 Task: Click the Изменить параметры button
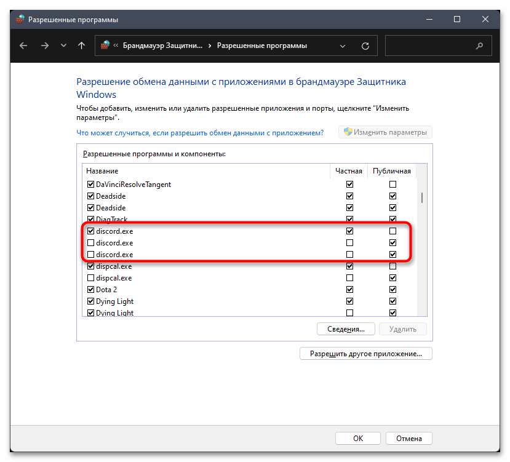point(386,132)
